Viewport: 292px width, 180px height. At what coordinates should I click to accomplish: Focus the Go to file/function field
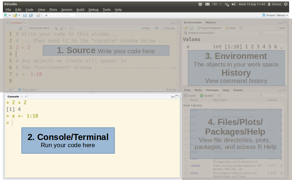60,15
